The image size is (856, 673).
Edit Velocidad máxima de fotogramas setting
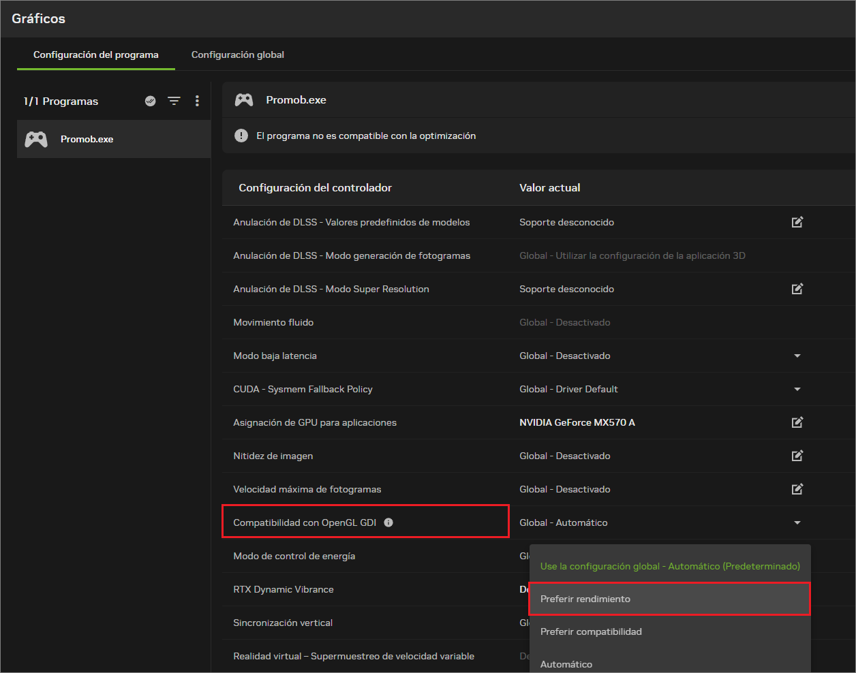[797, 489]
